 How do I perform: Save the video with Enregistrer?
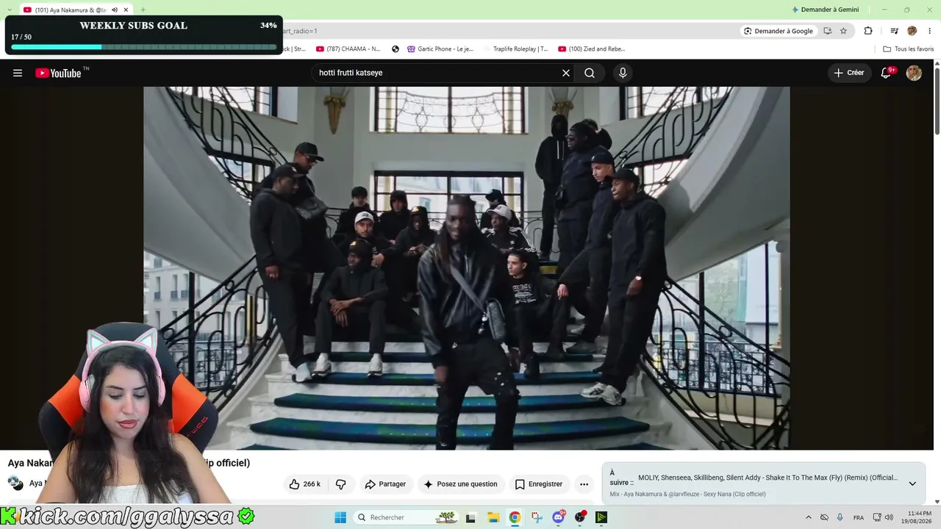tap(540, 484)
